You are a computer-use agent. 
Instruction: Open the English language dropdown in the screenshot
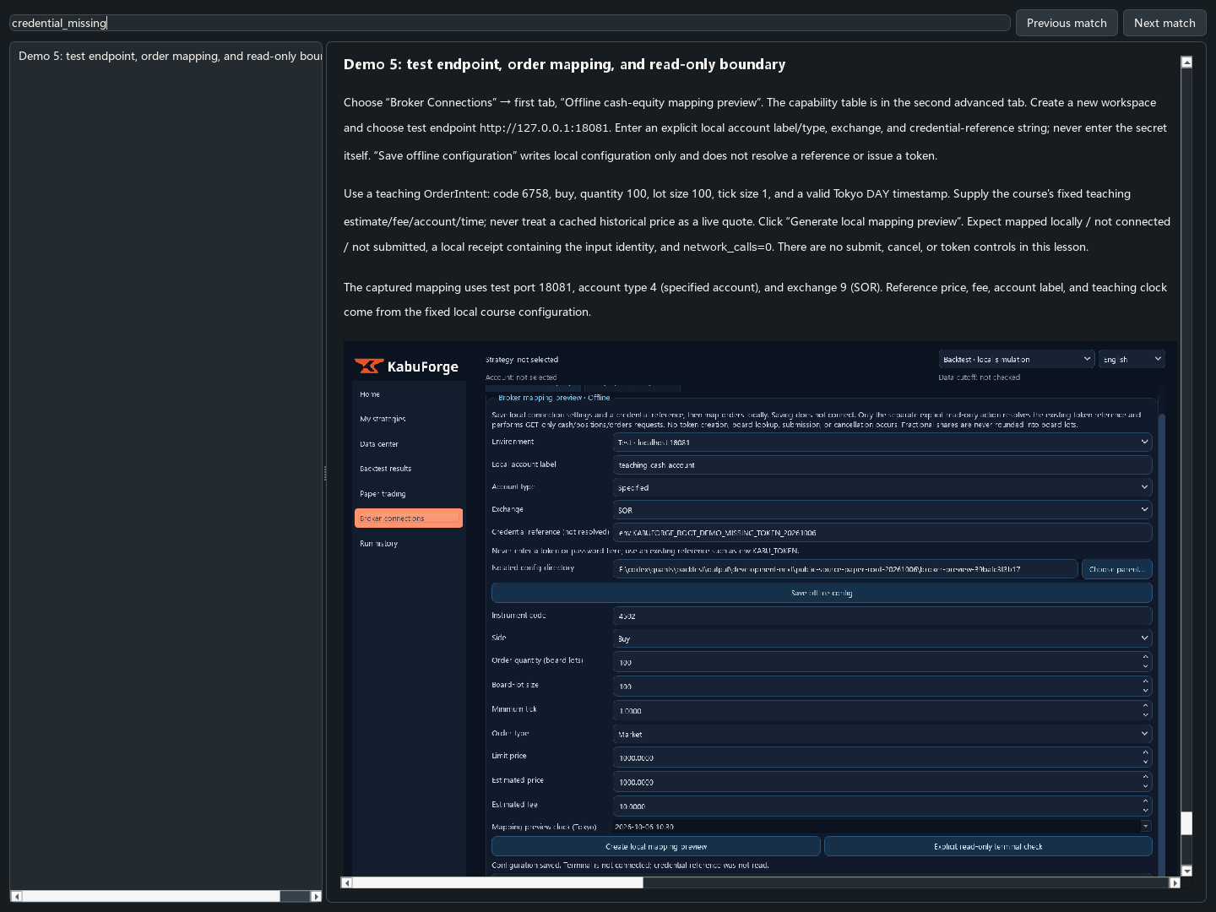click(1132, 359)
